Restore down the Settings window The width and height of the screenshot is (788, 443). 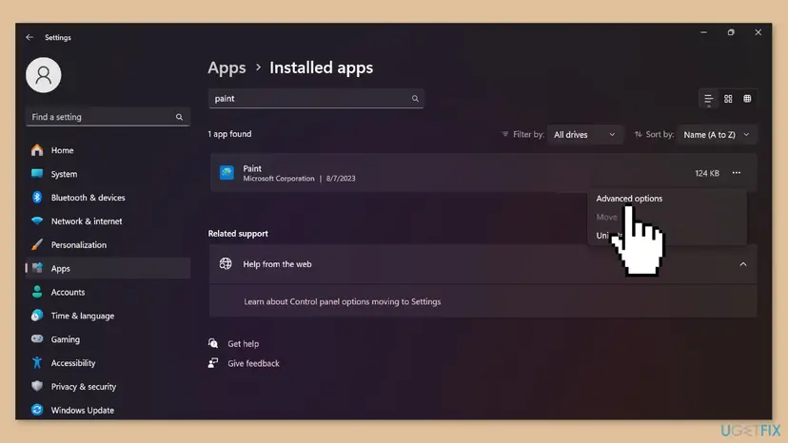731,32
